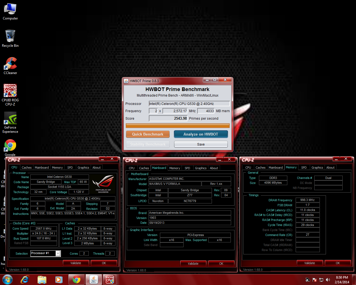Click the 4033 MB mem field
Screen dimensions: 356x285
tap(206, 111)
